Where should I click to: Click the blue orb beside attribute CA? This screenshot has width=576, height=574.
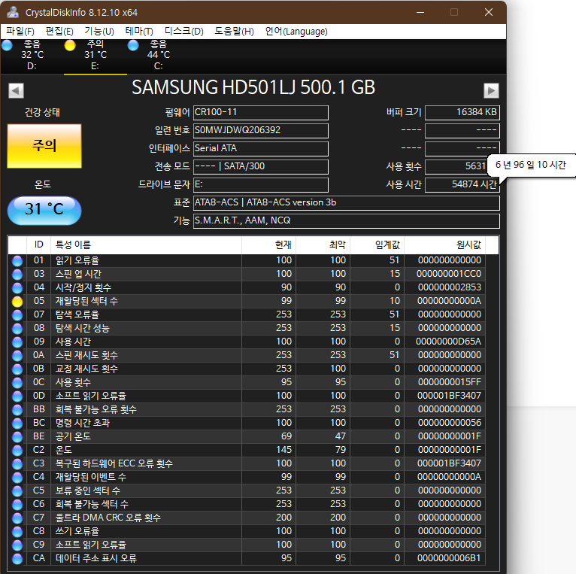17,559
